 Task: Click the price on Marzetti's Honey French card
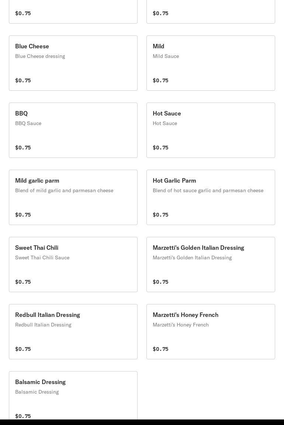pos(160,349)
